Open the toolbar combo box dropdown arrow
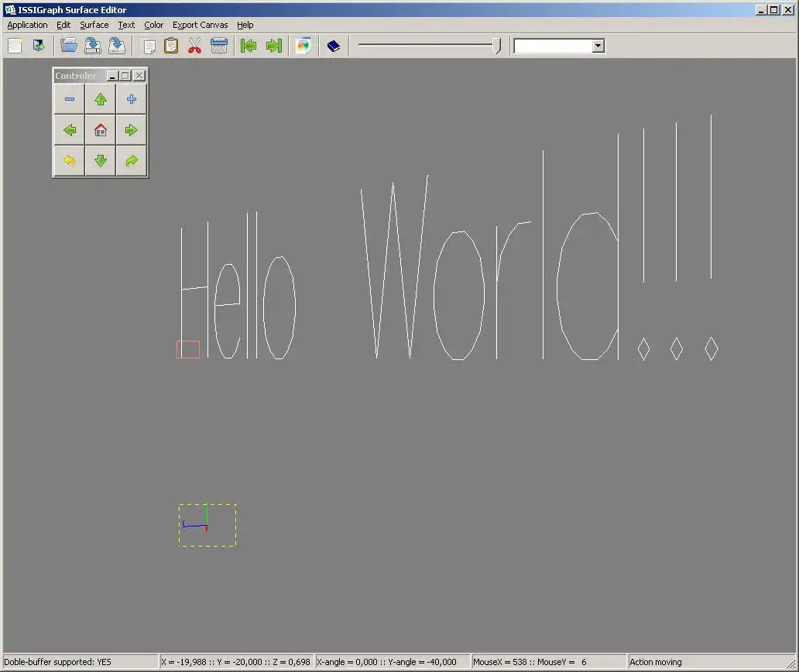Screen dimensions: 799x672 click(598, 46)
